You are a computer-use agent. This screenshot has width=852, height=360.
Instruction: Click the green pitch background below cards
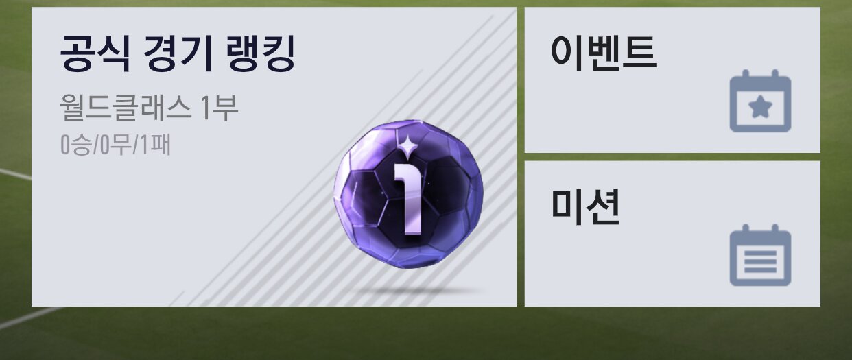425,333
